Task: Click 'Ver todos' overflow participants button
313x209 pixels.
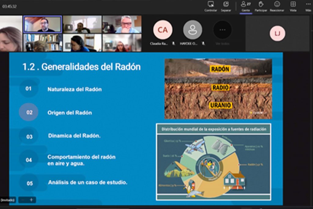Action: pyautogui.click(x=222, y=30)
